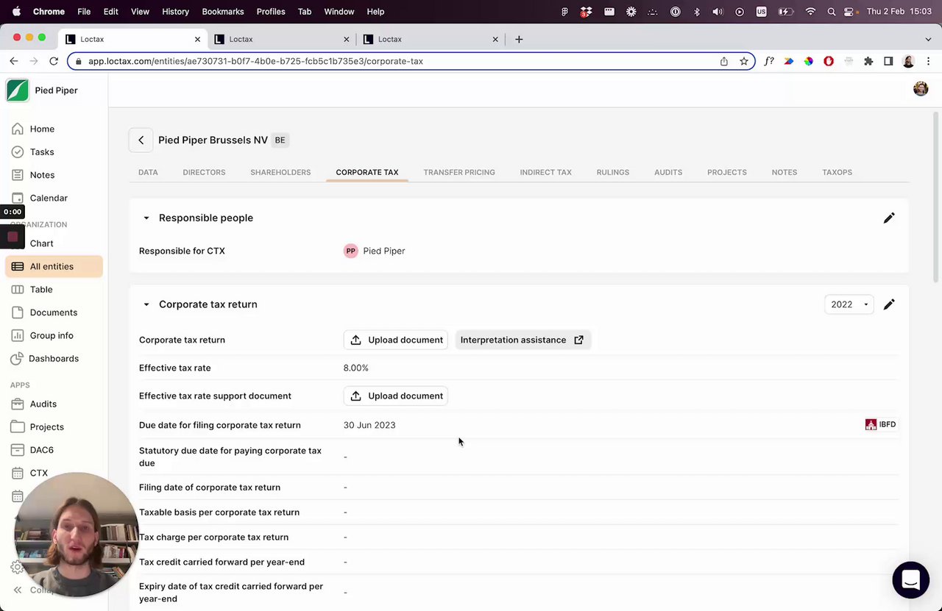942x611 pixels.
Task: Open the Wi-Fi menu bar icon
Action: click(810, 12)
